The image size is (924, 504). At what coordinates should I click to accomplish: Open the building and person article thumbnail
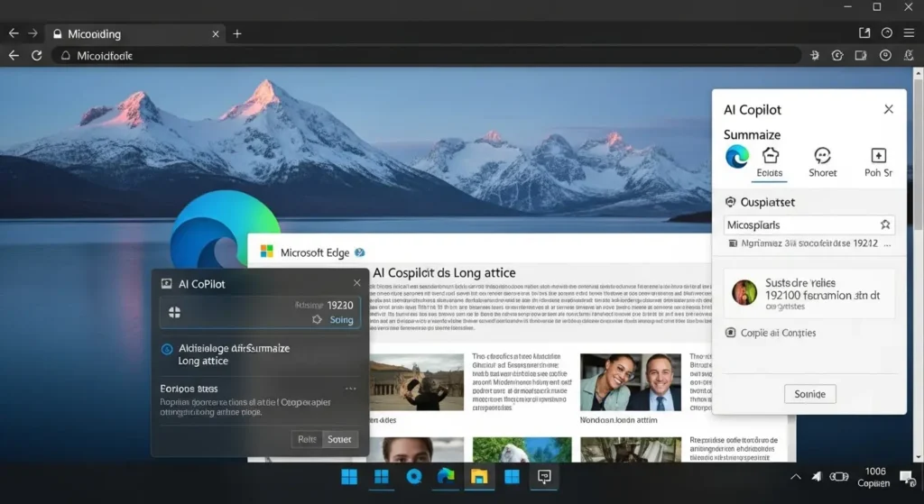point(417,382)
